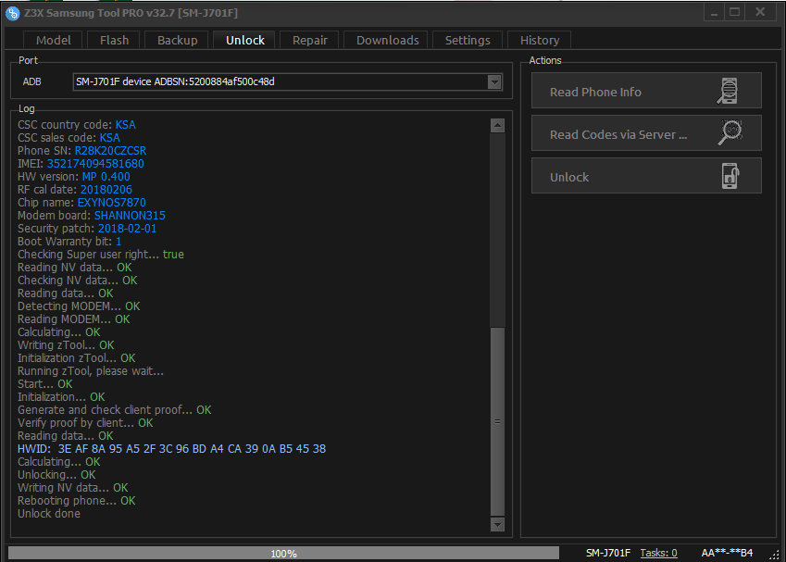This screenshot has width=786, height=562.
Task: Switch to the Model tab
Action: pyautogui.click(x=53, y=40)
